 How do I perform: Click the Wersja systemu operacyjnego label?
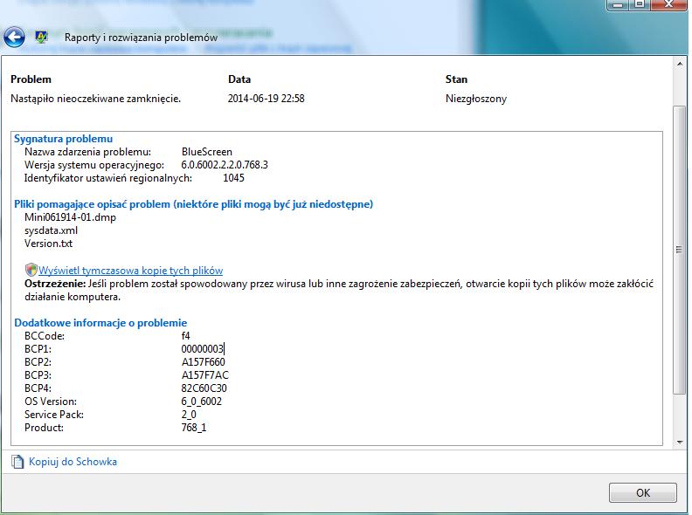[x=94, y=165]
